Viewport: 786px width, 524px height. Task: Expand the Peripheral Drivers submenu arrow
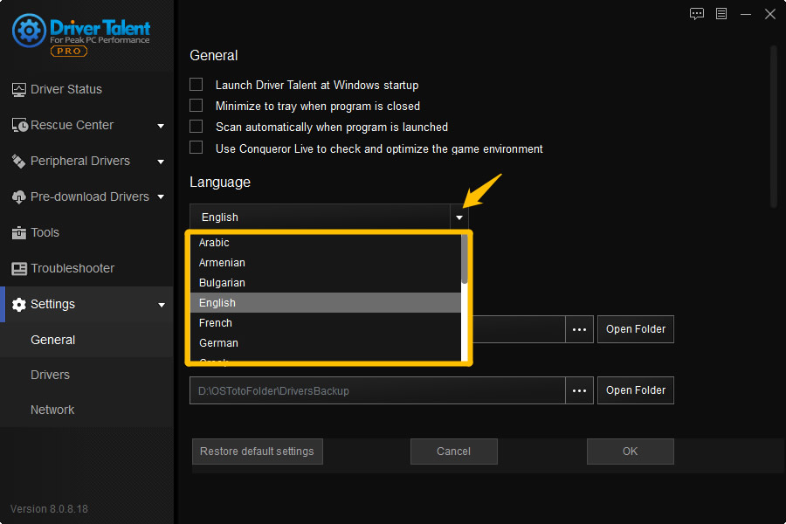pos(161,162)
